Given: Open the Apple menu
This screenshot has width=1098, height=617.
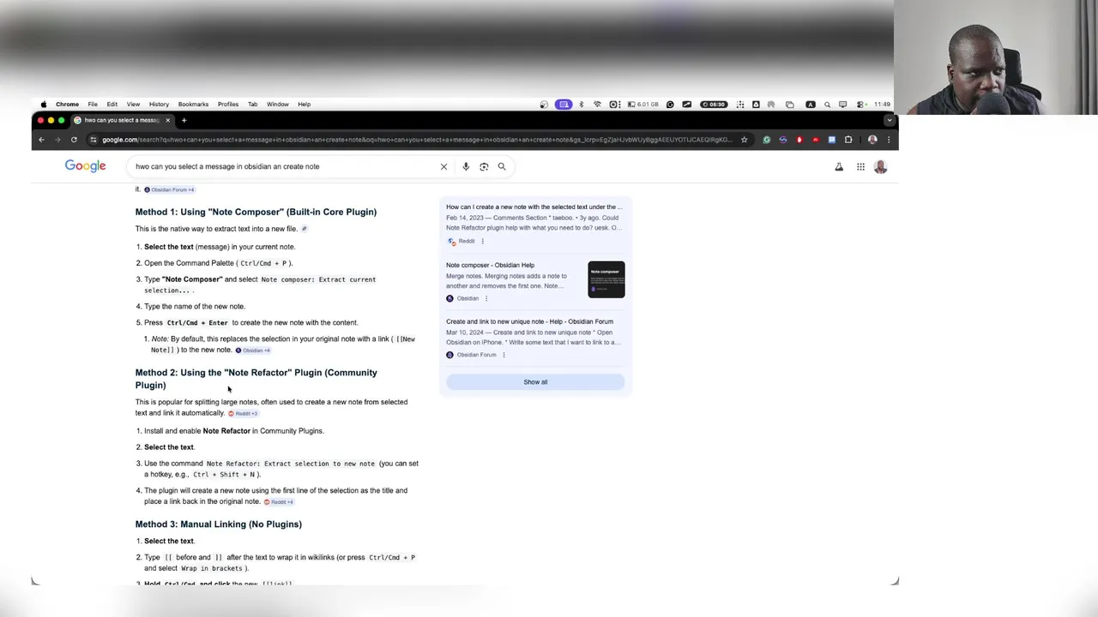Looking at the screenshot, I should [x=44, y=105].
